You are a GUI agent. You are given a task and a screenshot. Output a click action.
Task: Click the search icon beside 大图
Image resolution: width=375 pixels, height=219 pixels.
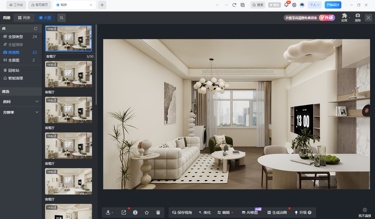62,18
